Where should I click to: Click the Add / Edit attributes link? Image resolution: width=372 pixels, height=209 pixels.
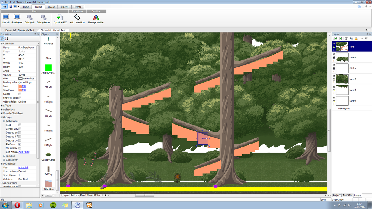[24, 152]
